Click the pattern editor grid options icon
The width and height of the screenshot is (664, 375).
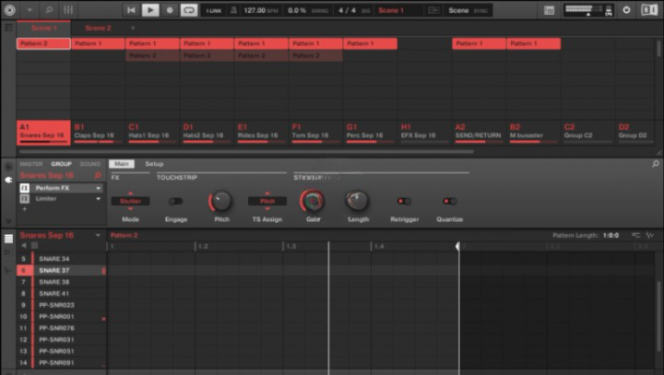[x=635, y=235]
